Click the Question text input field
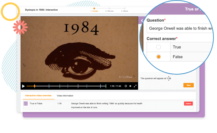Image resolution: width=217 pixels, height=133 pixels. 180,28
